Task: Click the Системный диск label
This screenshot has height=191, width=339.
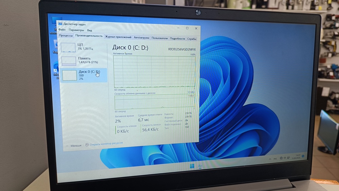Action: 173,121
